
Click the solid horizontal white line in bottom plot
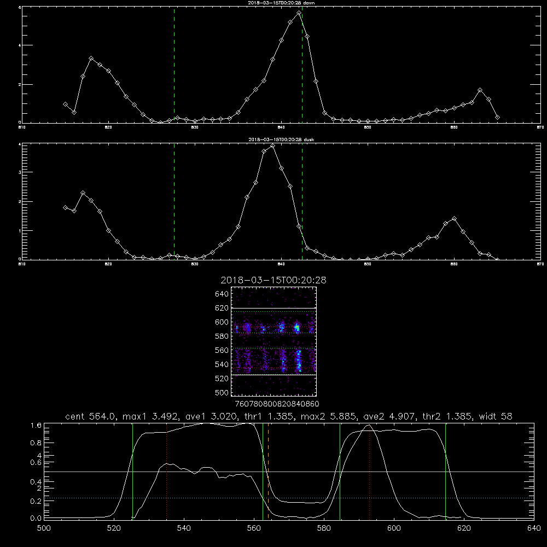[x=289, y=472]
